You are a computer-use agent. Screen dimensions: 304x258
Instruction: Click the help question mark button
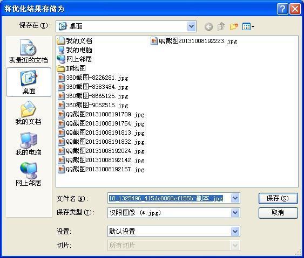pyautogui.click(x=282, y=9)
